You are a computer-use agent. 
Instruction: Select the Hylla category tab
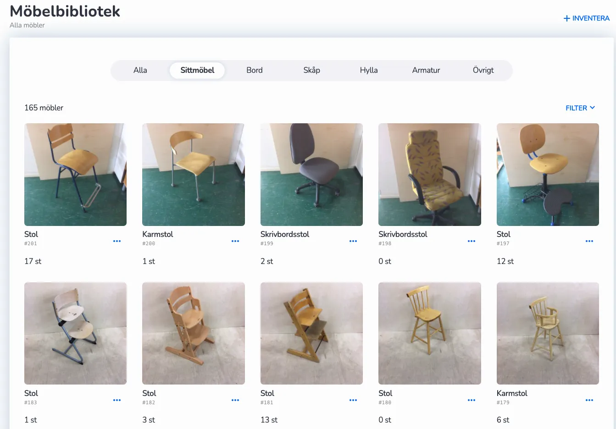[x=369, y=70]
